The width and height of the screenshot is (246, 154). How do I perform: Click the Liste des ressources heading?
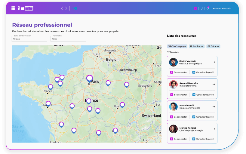pyautogui.click(x=182, y=36)
